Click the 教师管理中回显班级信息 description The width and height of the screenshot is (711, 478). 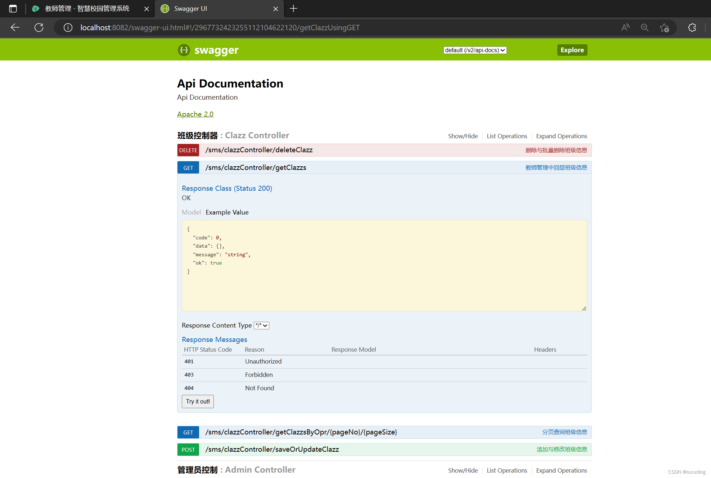click(x=556, y=167)
